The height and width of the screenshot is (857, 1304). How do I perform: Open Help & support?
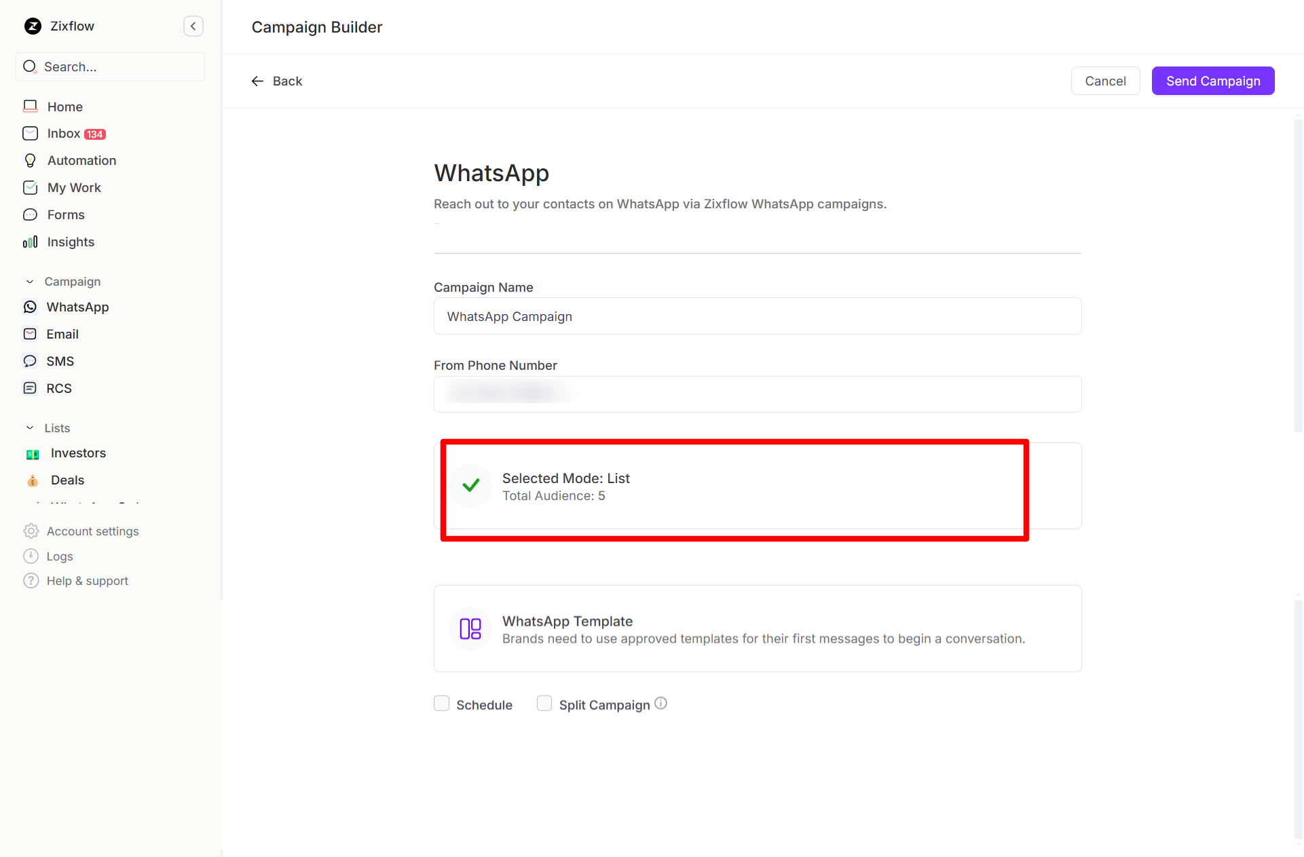coord(87,580)
